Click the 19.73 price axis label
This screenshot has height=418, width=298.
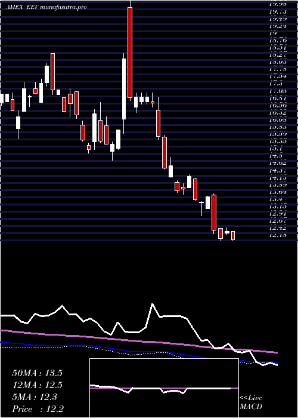[278, 12]
